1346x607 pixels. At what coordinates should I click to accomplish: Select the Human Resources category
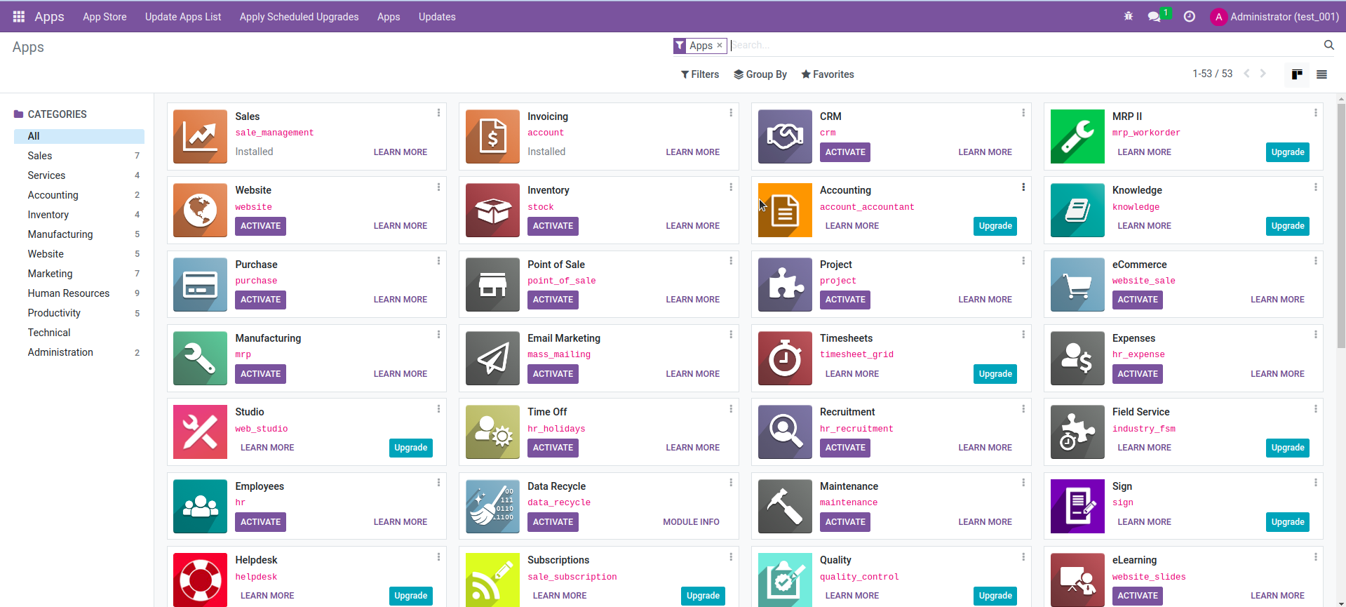tap(79, 293)
